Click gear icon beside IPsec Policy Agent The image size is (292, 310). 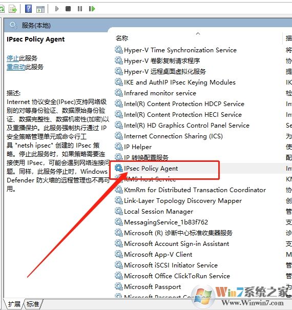(119, 168)
